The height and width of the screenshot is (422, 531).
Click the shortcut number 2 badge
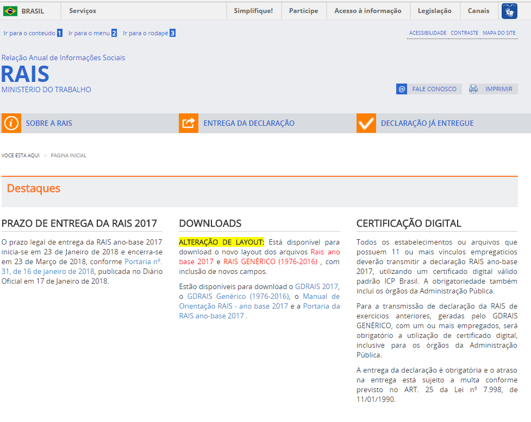click(x=114, y=33)
